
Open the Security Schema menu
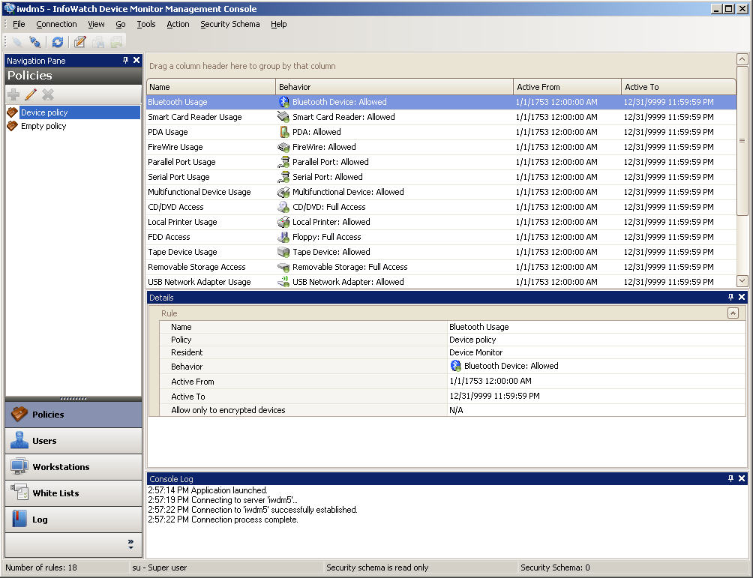coord(230,24)
